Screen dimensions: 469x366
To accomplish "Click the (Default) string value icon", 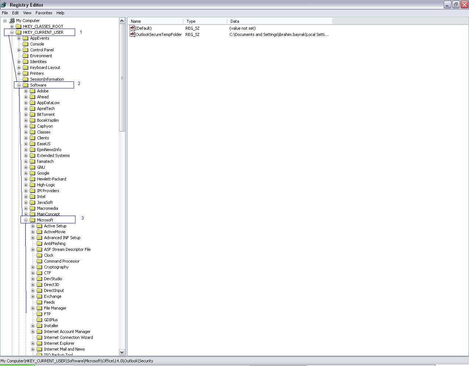I will 132,28.
